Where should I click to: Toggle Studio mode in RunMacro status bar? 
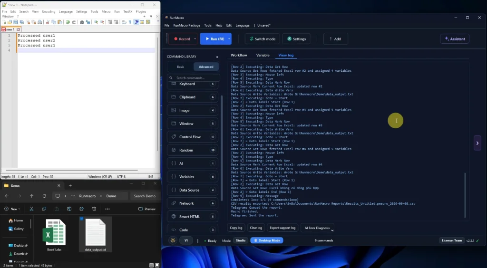coord(241,240)
